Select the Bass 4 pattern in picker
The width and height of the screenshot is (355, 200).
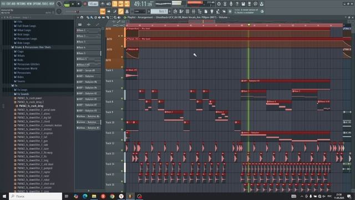[89, 47]
